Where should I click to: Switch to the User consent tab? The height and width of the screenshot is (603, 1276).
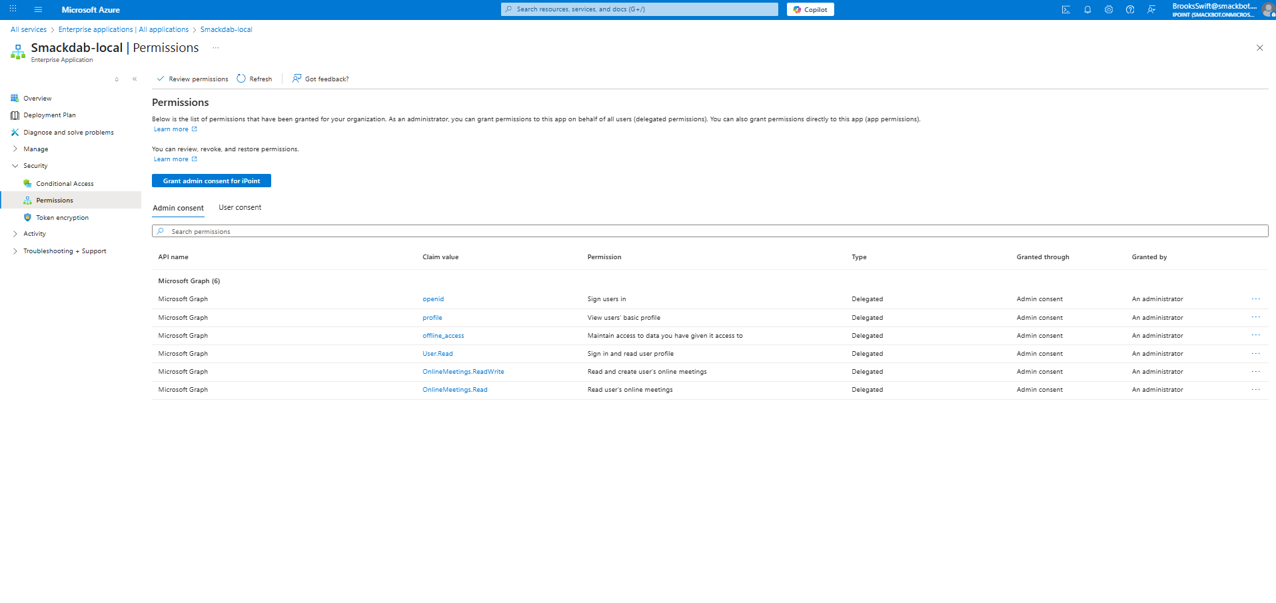(x=240, y=208)
